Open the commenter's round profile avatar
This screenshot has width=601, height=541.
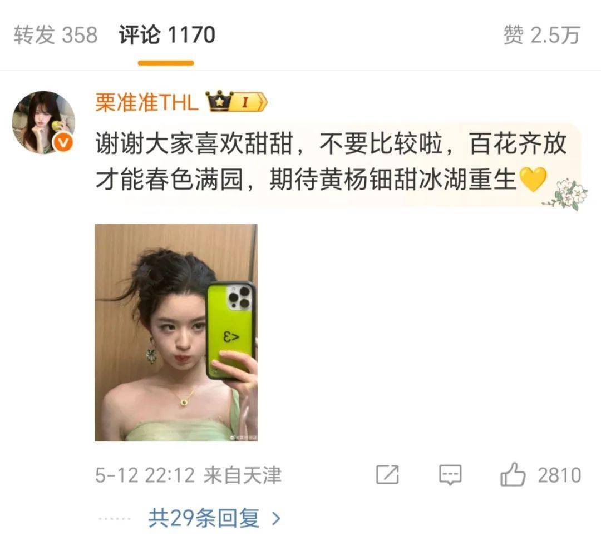43,122
